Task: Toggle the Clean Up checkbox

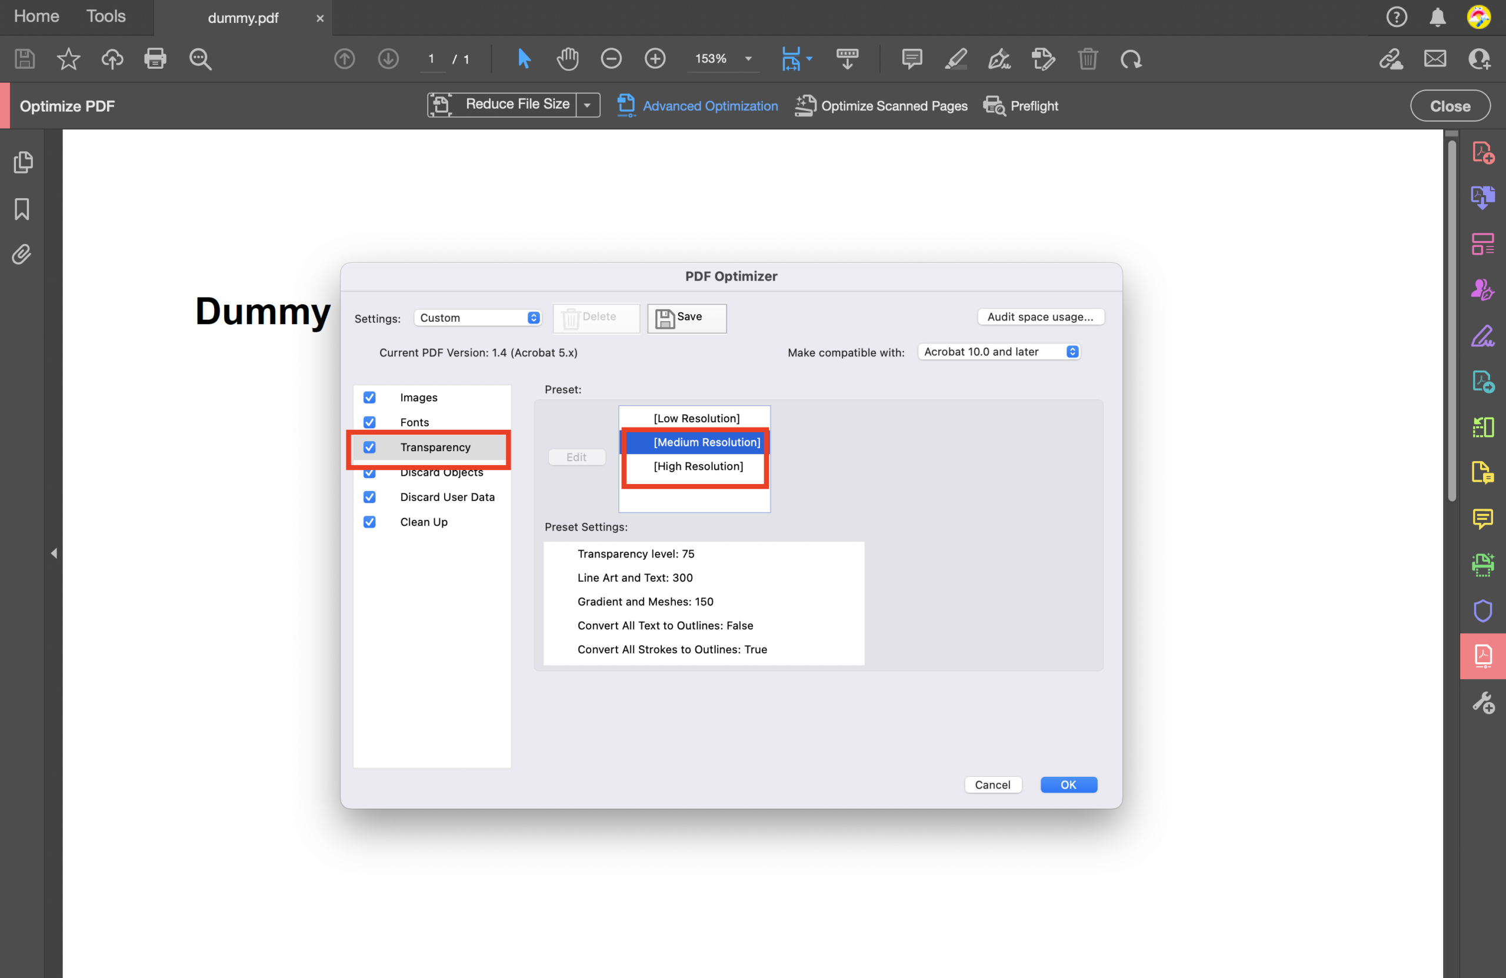Action: pyautogui.click(x=369, y=522)
